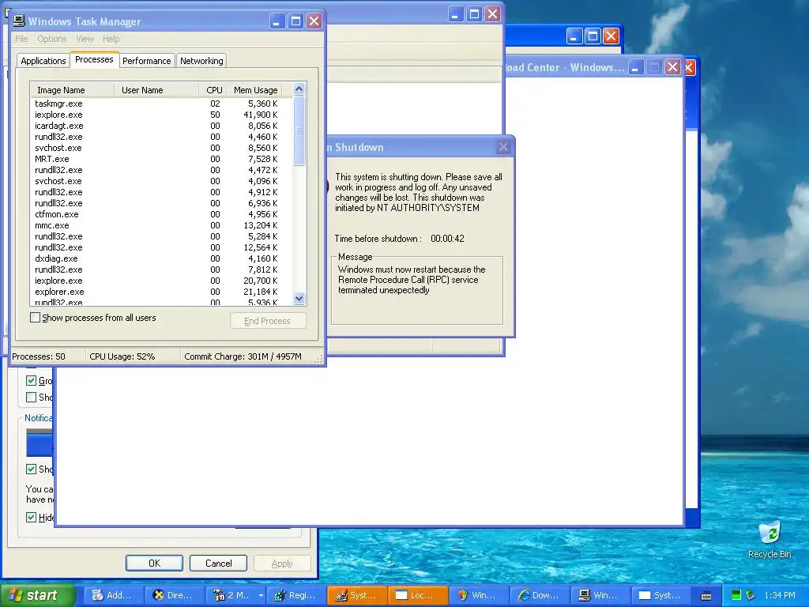
Task: Click the Apply button in back dialog
Action: coord(282,563)
